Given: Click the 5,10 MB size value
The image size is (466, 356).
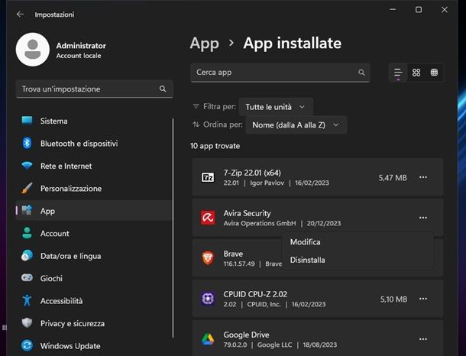Looking at the screenshot, I should click(x=393, y=299).
